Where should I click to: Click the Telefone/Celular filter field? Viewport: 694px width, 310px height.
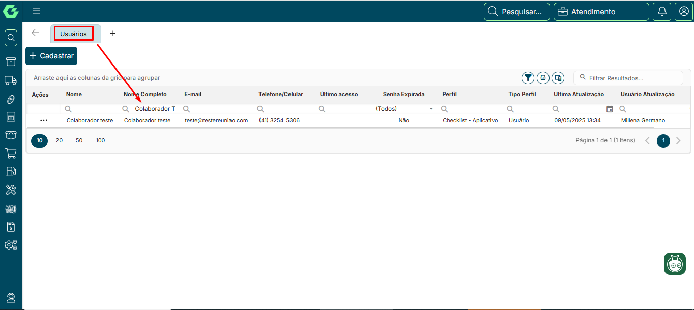pos(285,109)
